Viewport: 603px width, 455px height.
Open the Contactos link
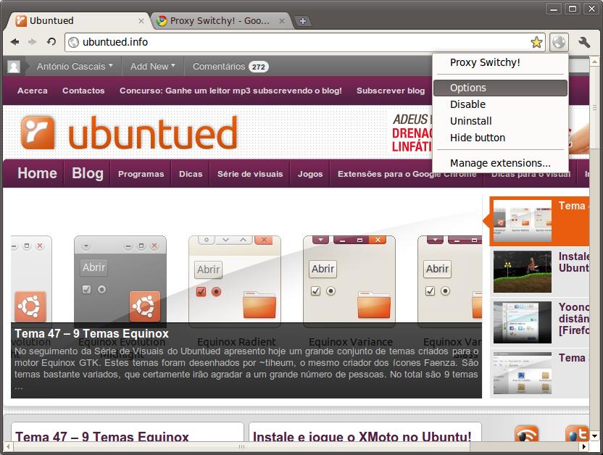click(83, 91)
